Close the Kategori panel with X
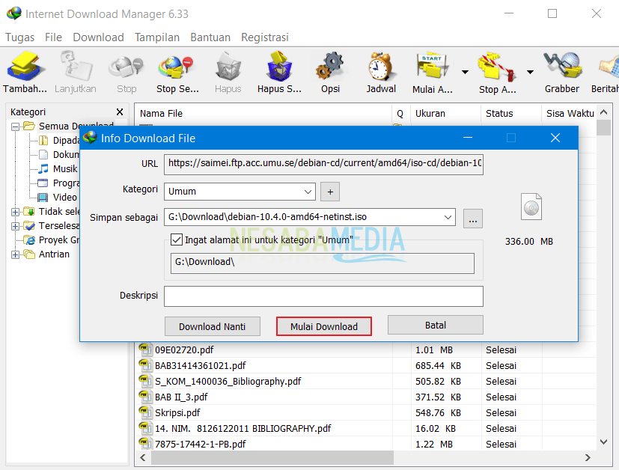 (x=120, y=112)
